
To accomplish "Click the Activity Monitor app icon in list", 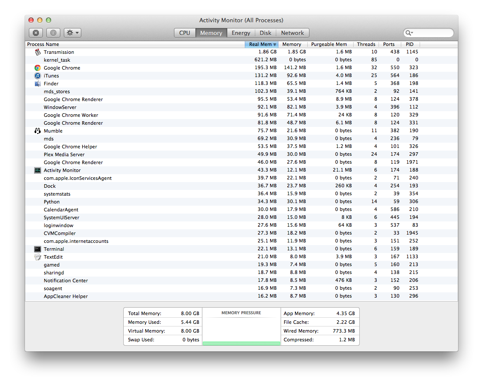I will [x=38, y=170].
